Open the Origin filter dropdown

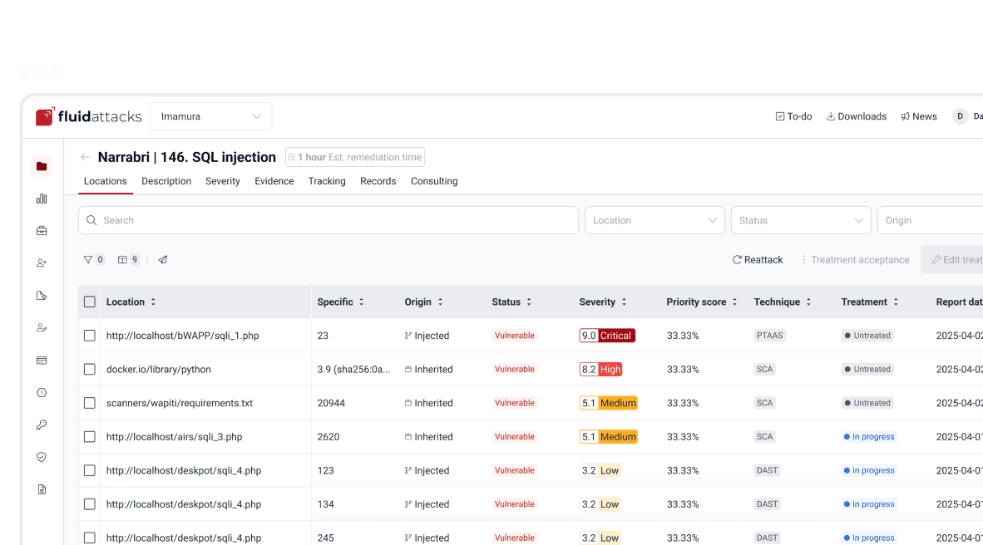[x=931, y=220]
